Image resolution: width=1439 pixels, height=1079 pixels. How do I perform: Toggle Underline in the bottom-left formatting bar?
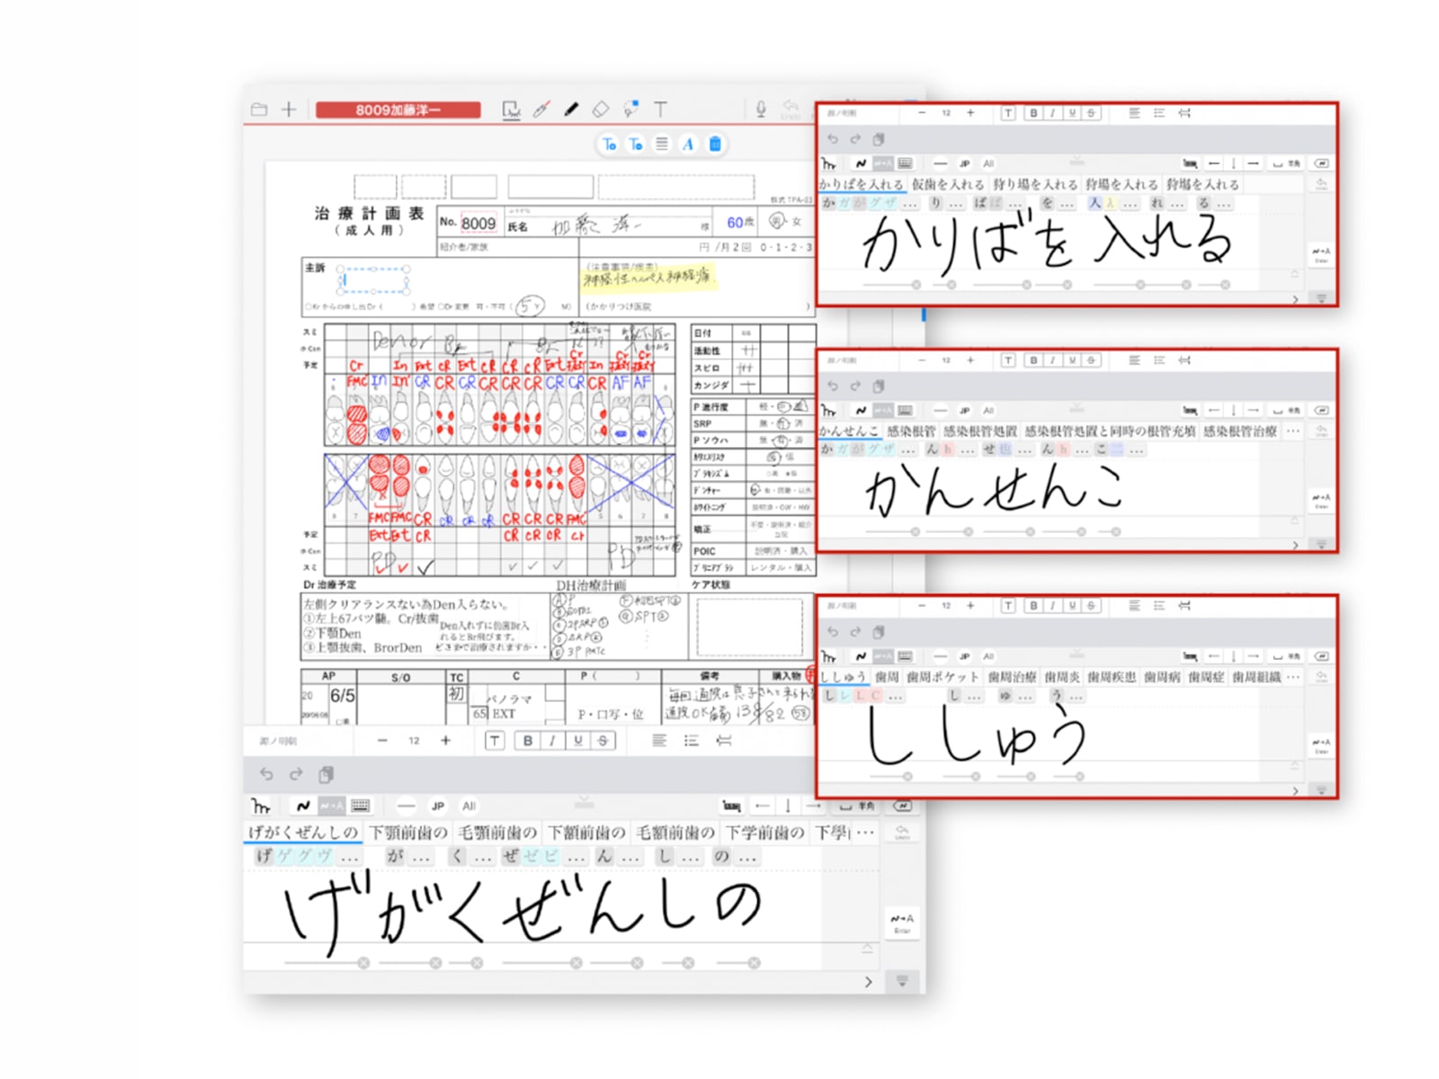577,741
